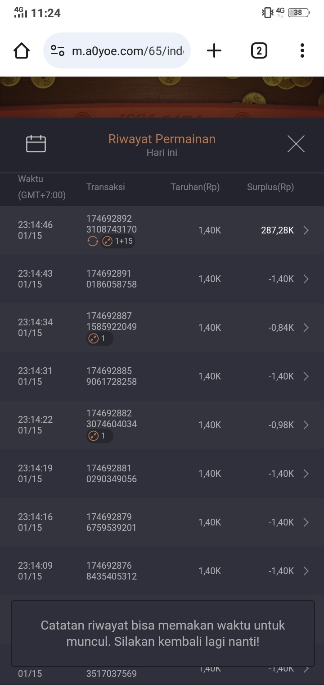
Task: Tap the browser home icon
Action: 22,50
